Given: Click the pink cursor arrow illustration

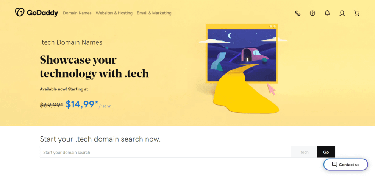Looking at the screenshot, I should click(272, 89).
